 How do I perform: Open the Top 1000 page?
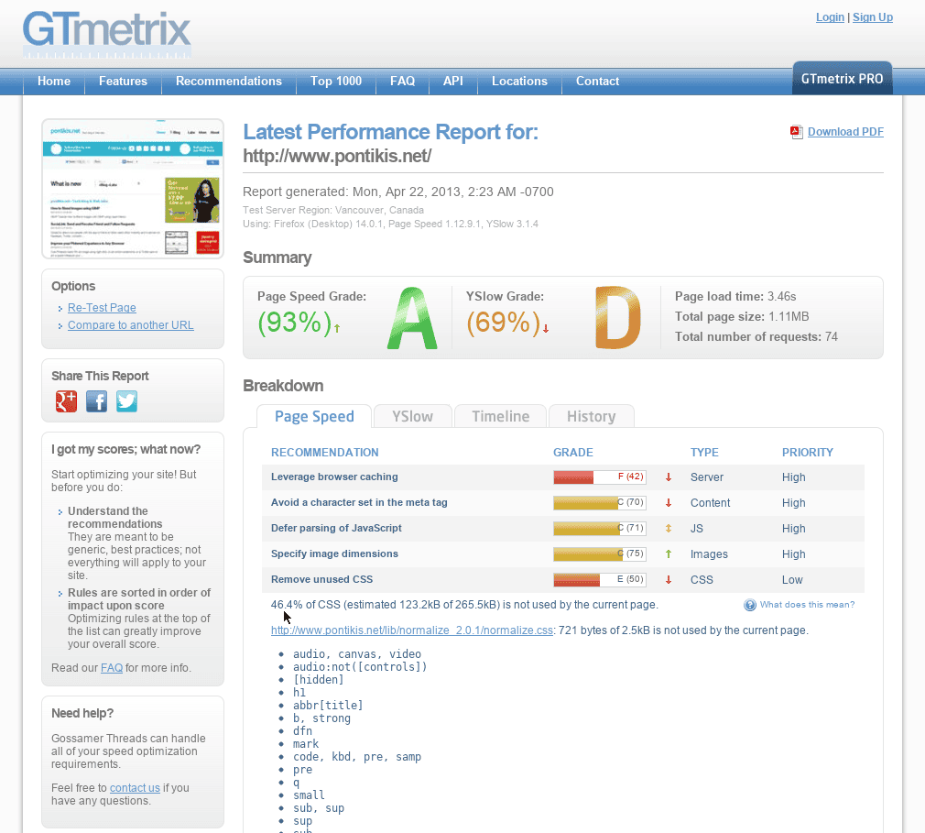click(336, 81)
